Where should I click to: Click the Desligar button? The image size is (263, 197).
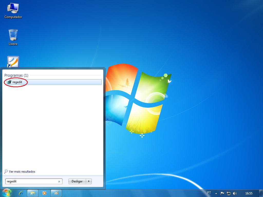[77, 181]
